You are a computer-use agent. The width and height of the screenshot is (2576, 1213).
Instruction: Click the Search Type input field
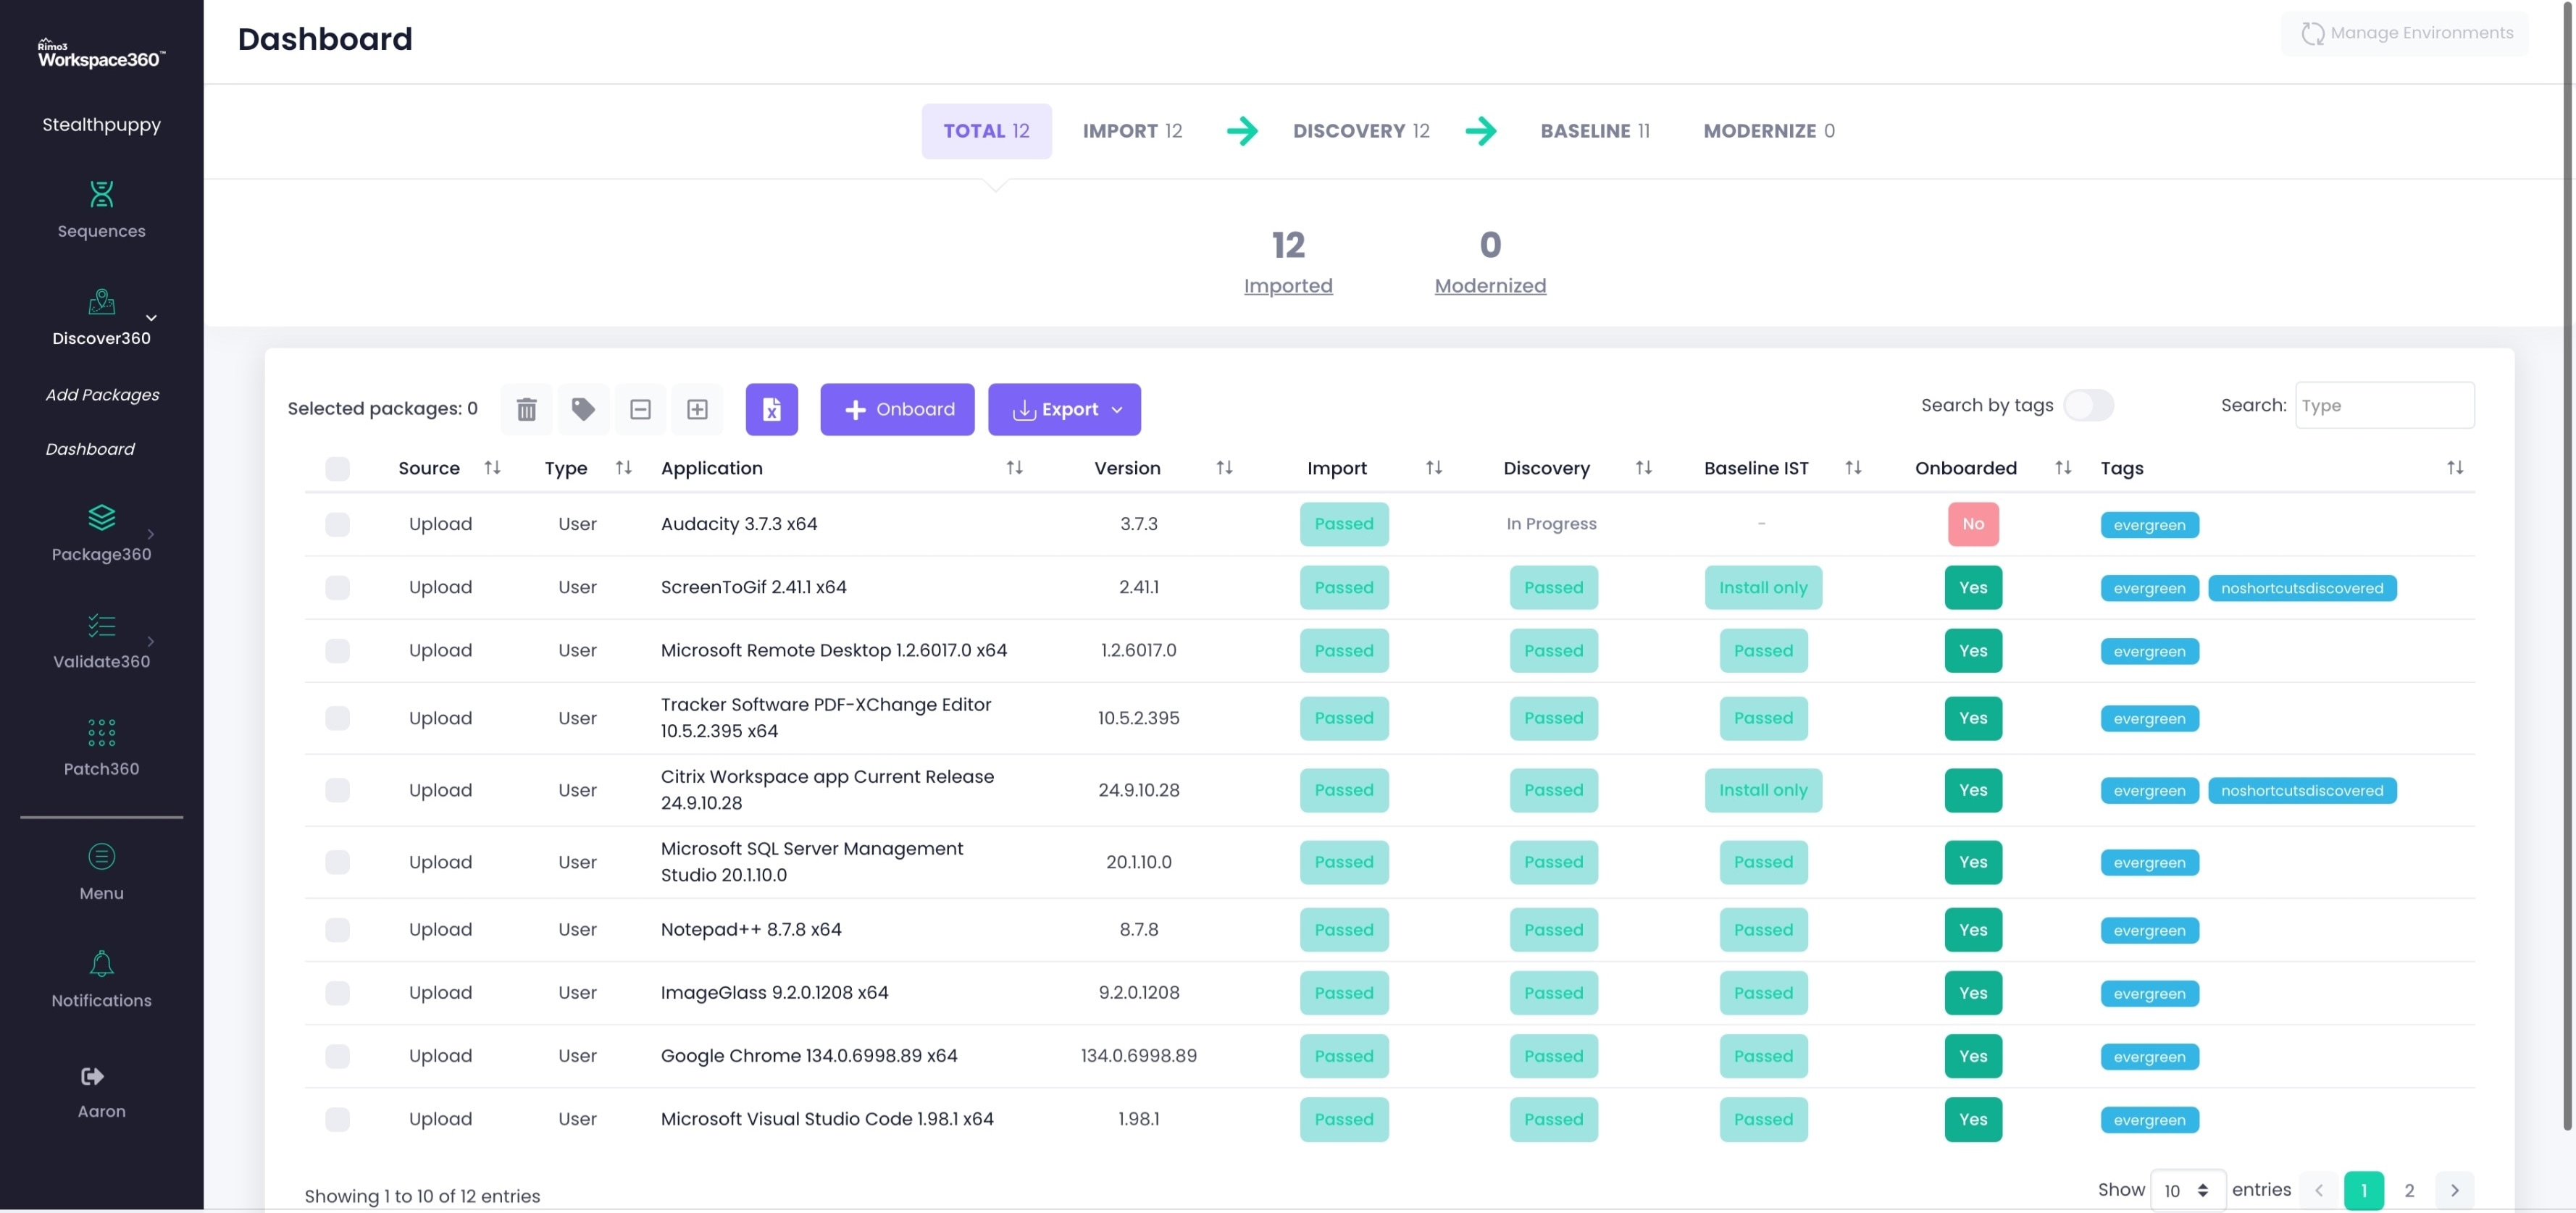click(x=2384, y=405)
